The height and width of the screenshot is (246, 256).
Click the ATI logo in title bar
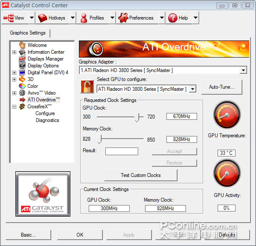click(5, 5)
